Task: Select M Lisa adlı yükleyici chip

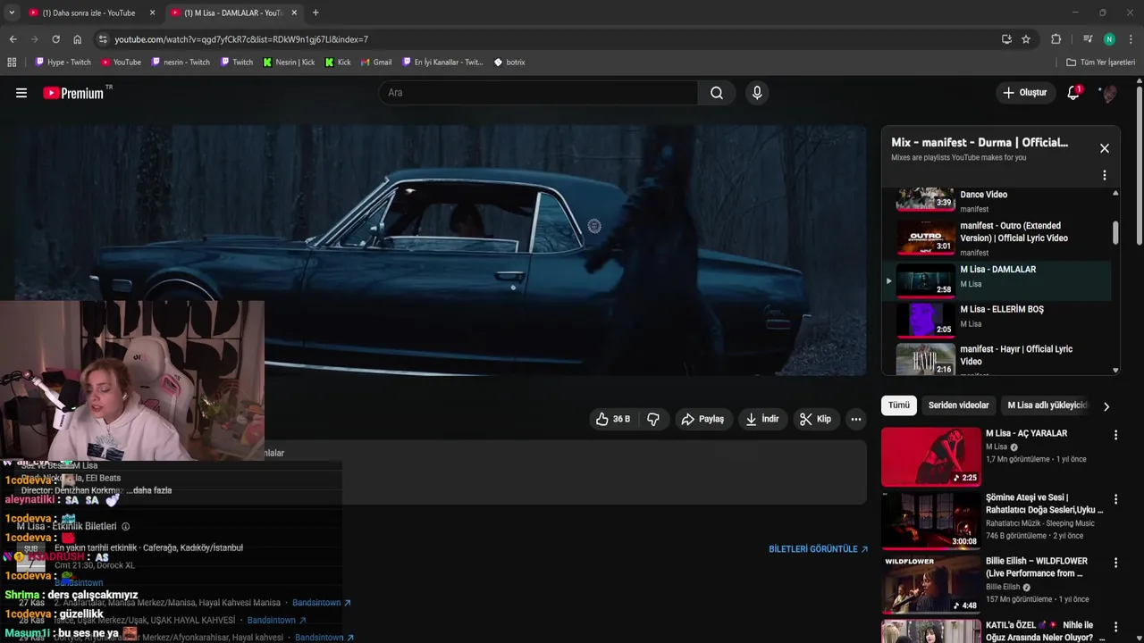Action: [x=1046, y=405]
